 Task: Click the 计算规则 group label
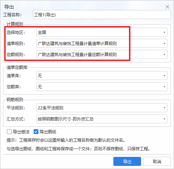pos(15,24)
